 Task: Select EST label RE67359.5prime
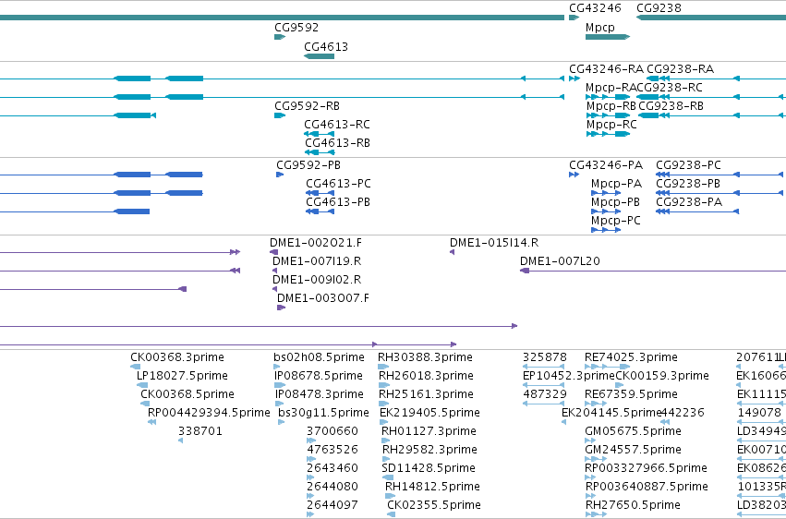631,394
